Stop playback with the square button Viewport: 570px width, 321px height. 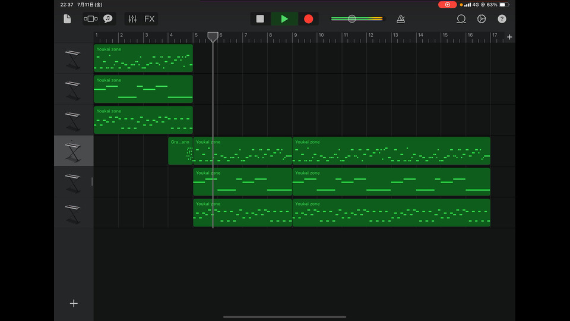[260, 19]
